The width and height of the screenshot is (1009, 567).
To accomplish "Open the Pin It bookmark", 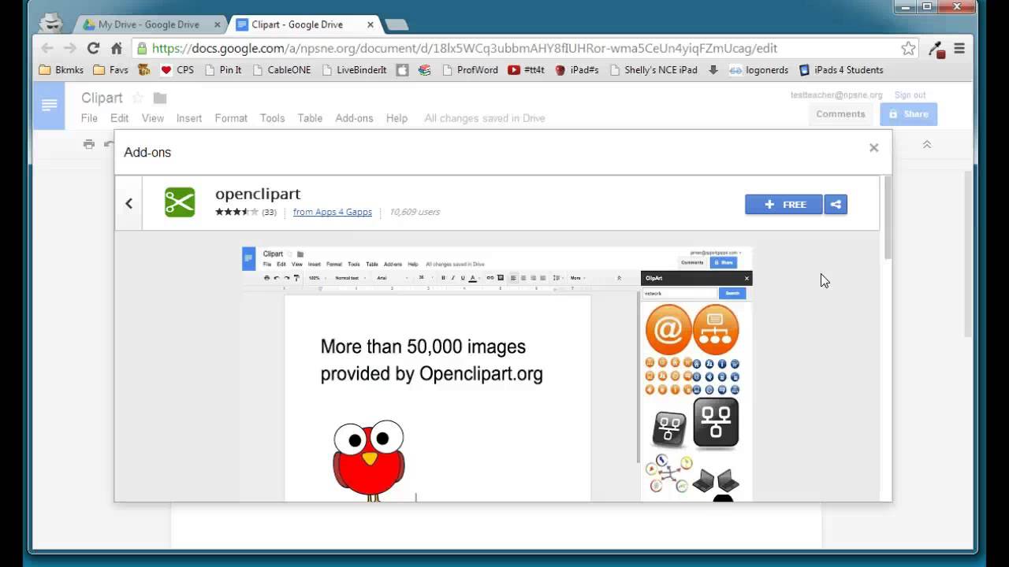I will 223,70.
